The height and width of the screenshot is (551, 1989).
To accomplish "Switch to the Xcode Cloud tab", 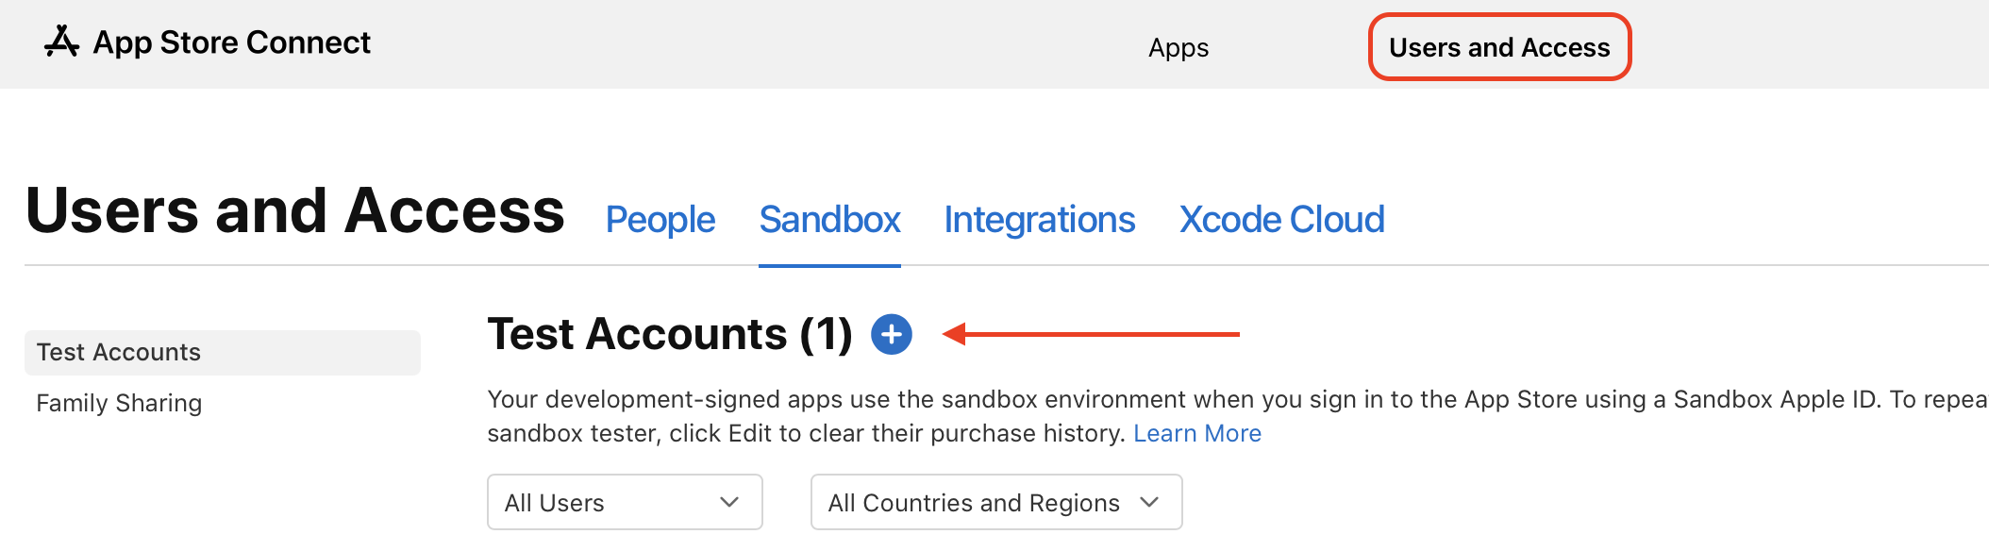I will pyautogui.click(x=1281, y=220).
